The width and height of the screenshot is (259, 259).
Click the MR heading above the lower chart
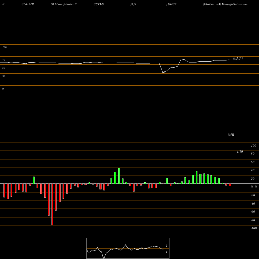(x=231, y=135)
